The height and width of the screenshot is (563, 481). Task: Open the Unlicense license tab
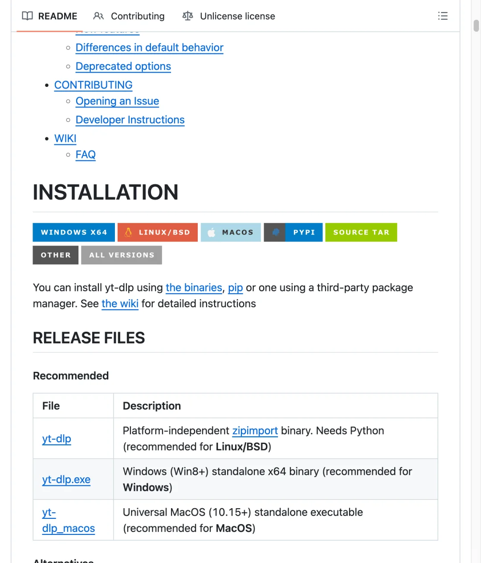[x=228, y=16]
